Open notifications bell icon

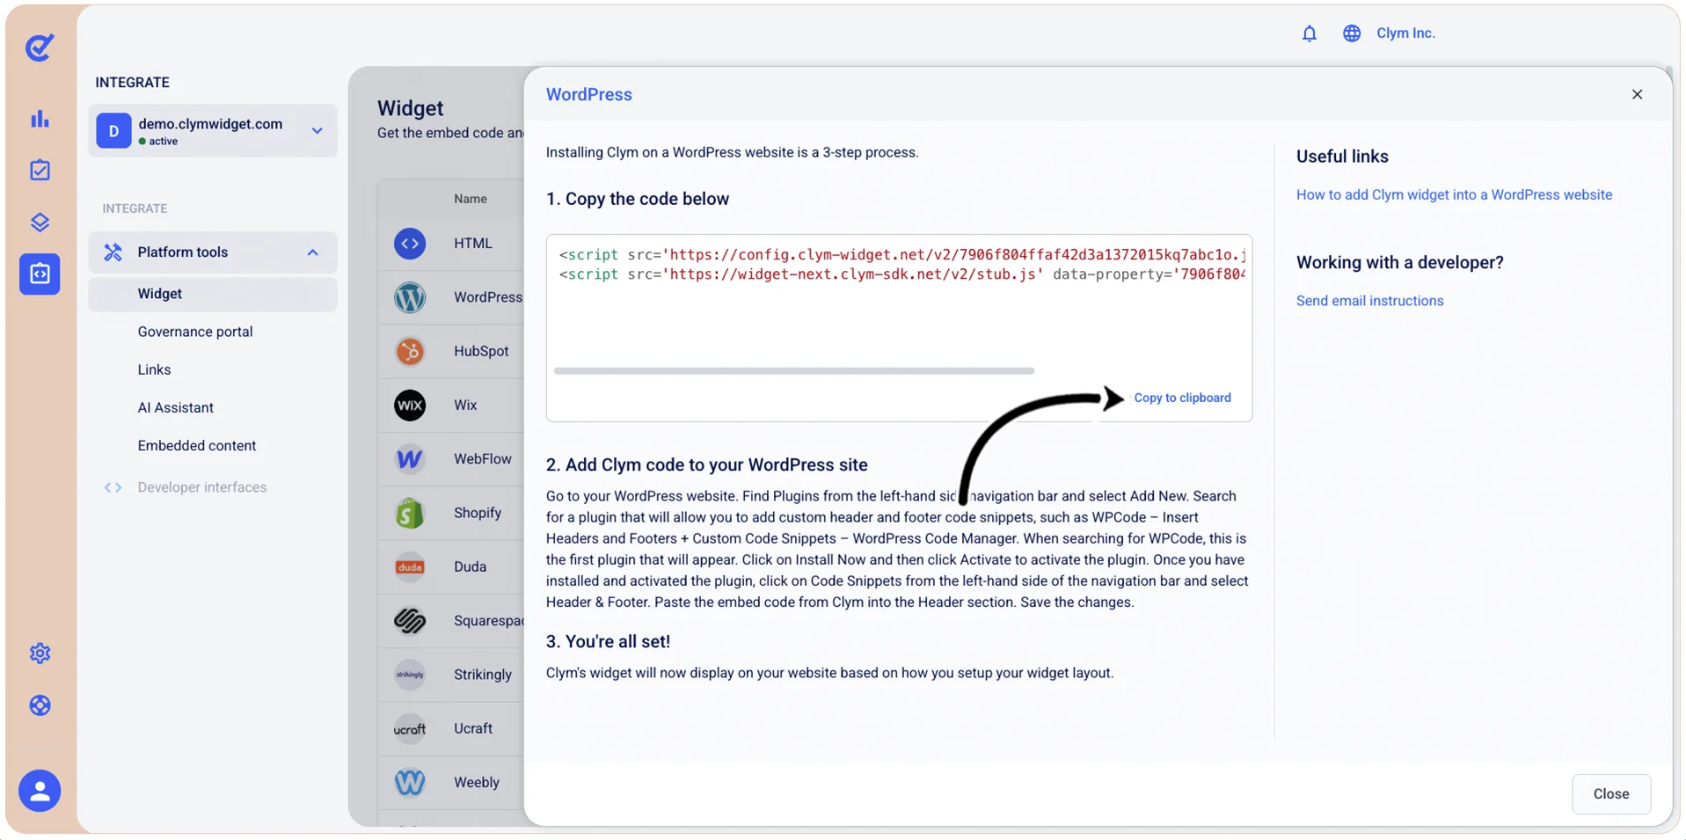(x=1309, y=33)
